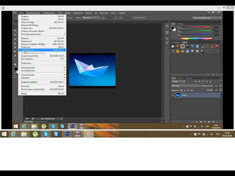Select the 'Слой 0' layer thumbnail
The image size is (235, 176).
tap(178, 95)
